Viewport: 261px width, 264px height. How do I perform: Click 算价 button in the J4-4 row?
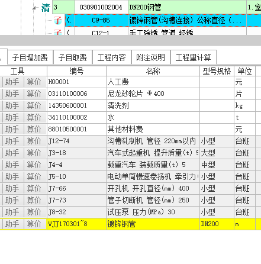pos(34,165)
